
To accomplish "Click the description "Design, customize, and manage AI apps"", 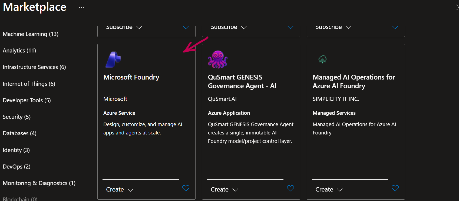I will pos(143,128).
